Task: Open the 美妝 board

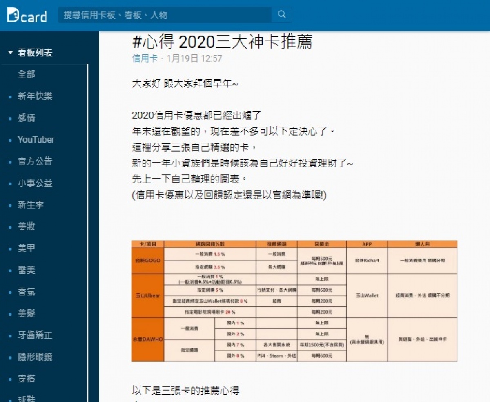Action: coord(26,226)
